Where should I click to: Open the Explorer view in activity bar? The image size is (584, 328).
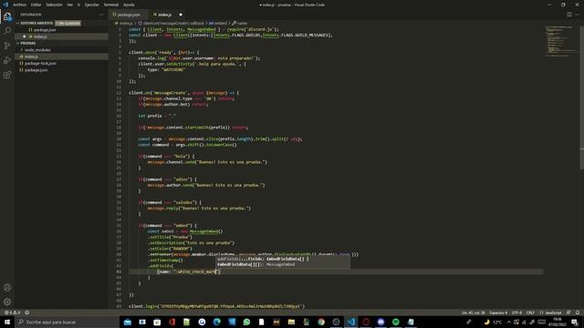click(x=7, y=16)
